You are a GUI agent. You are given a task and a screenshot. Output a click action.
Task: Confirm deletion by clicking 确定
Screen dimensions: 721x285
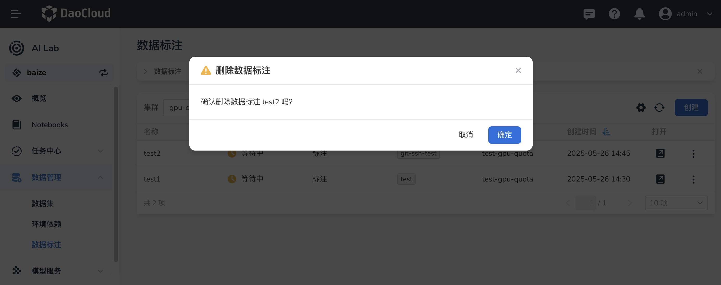pyautogui.click(x=504, y=135)
